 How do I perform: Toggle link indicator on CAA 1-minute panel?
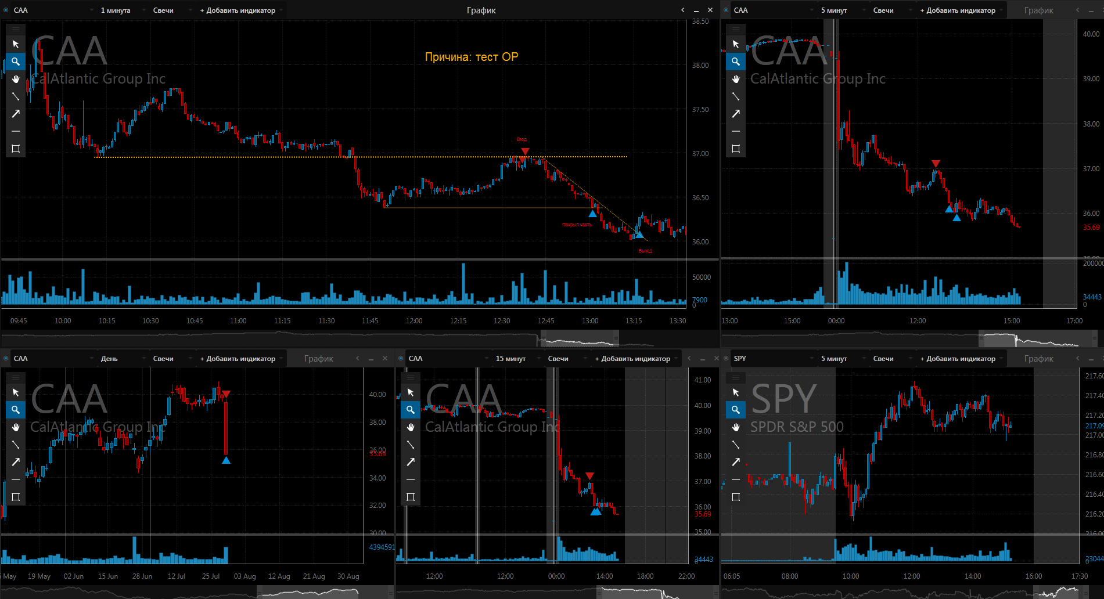(x=6, y=10)
